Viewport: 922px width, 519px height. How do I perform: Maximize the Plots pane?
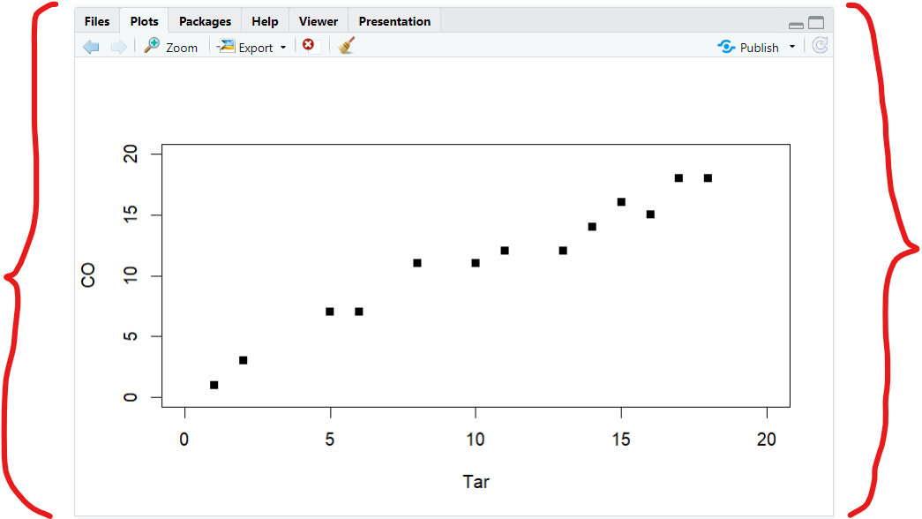816,23
